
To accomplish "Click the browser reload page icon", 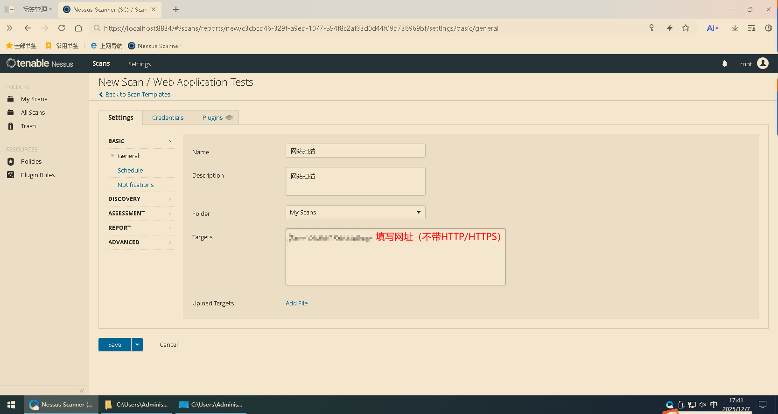I will (62, 28).
